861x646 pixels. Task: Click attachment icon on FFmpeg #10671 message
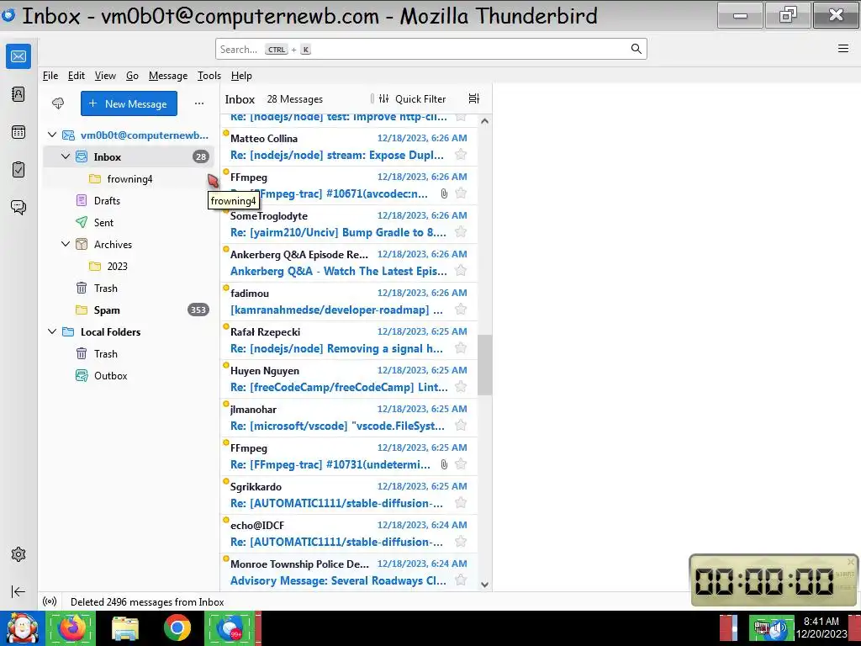[x=444, y=193]
